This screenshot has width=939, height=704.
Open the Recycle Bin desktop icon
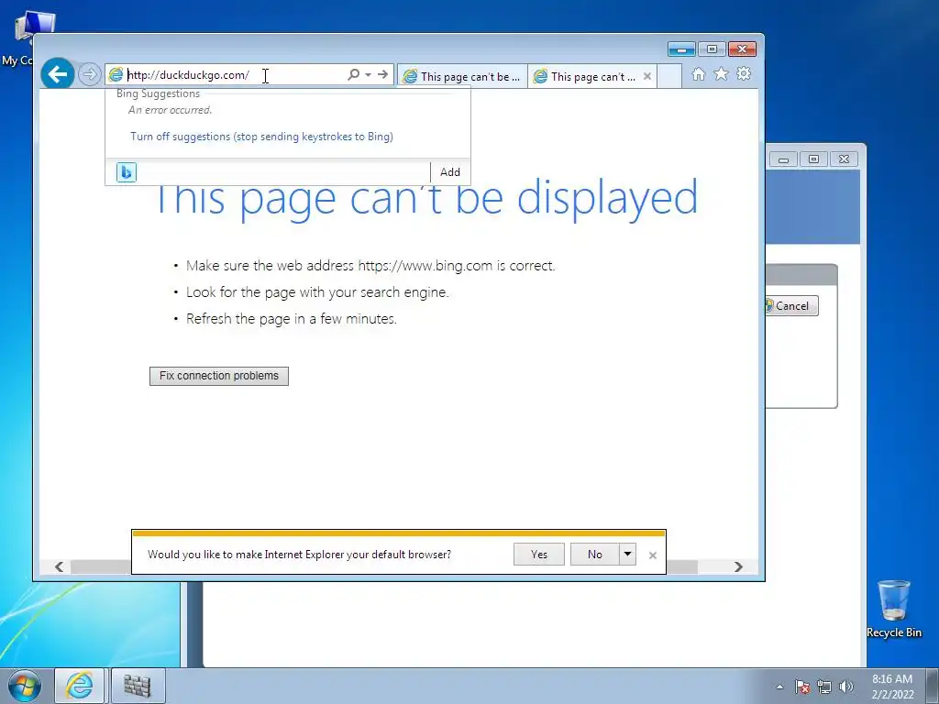(894, 609)
